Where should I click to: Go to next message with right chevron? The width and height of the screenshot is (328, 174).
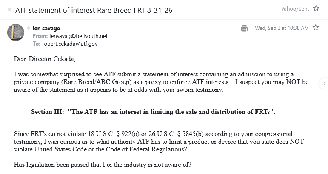(324, 84)
